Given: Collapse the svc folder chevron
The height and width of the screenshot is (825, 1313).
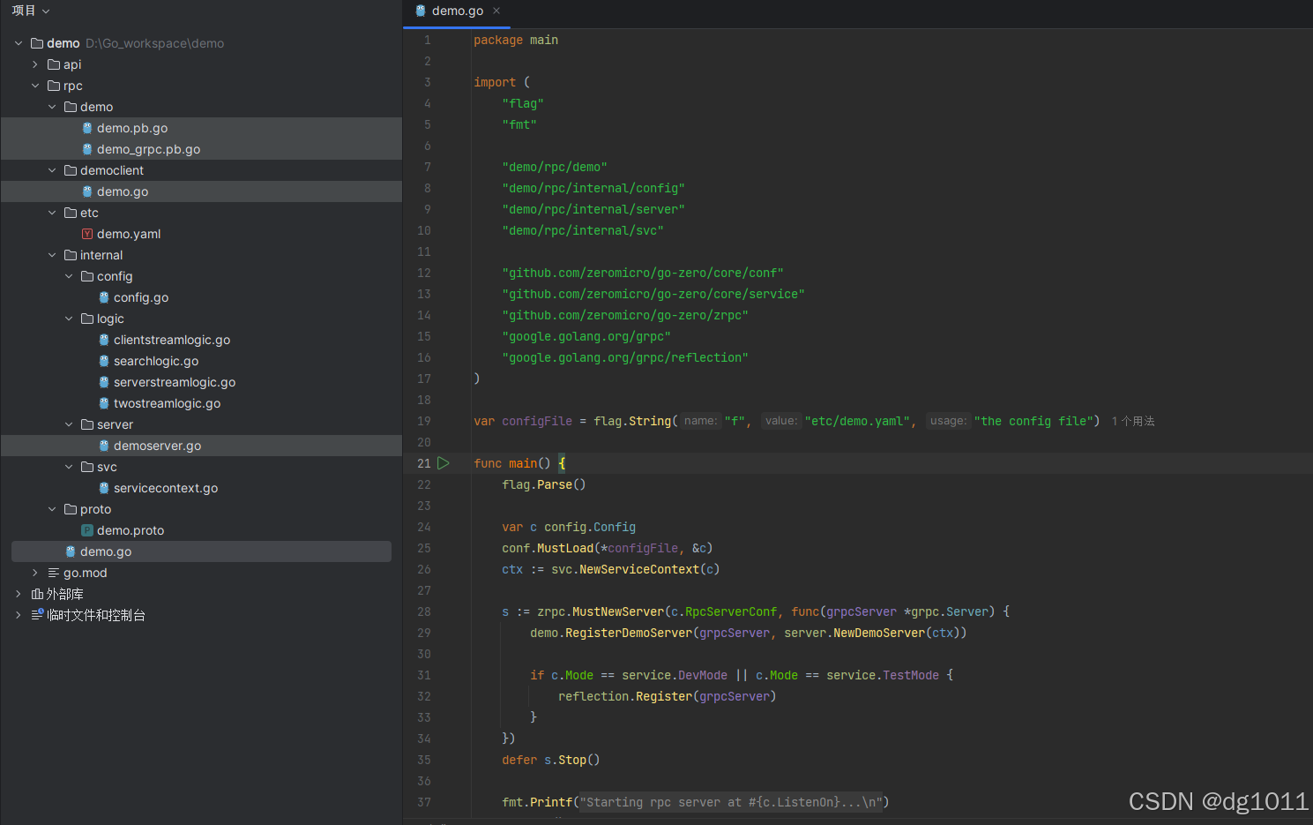Looking at the screenshot, I should coord(69,467).
